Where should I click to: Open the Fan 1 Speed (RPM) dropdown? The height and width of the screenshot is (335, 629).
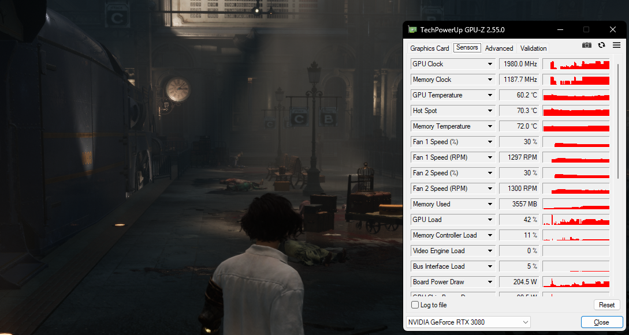pos(490,157)
